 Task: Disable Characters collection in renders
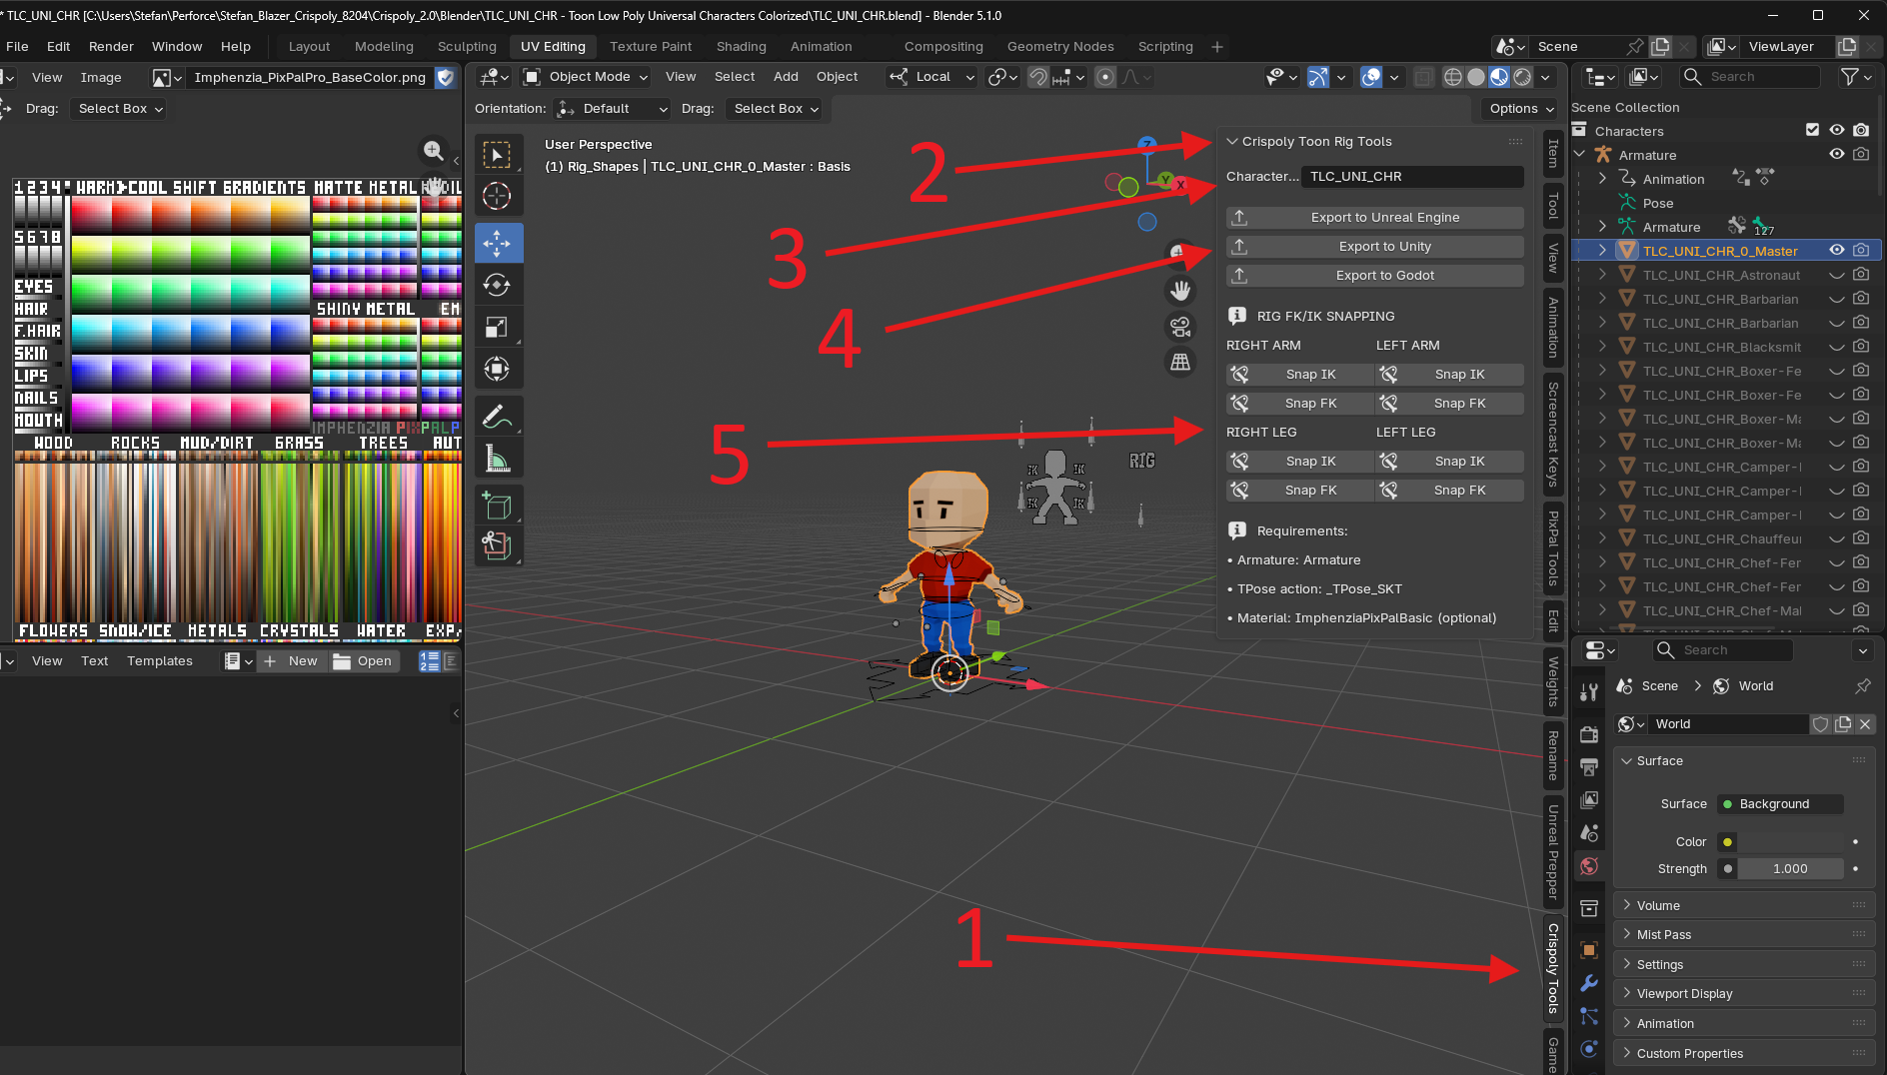click(x=1861, y=130)
